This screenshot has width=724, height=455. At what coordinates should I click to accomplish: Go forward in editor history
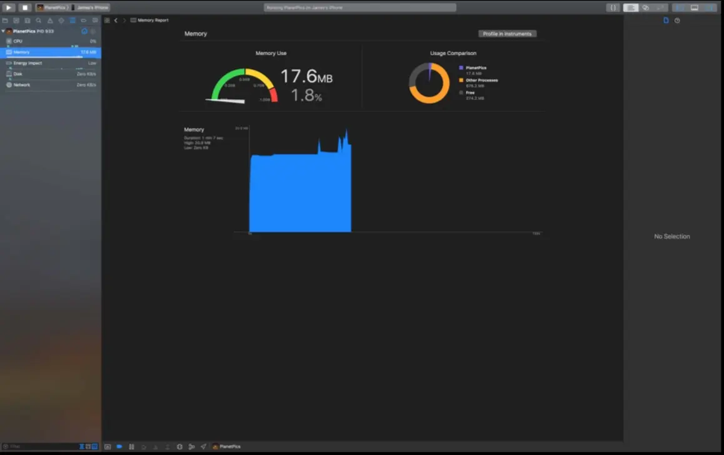click(x=124, y=20)
